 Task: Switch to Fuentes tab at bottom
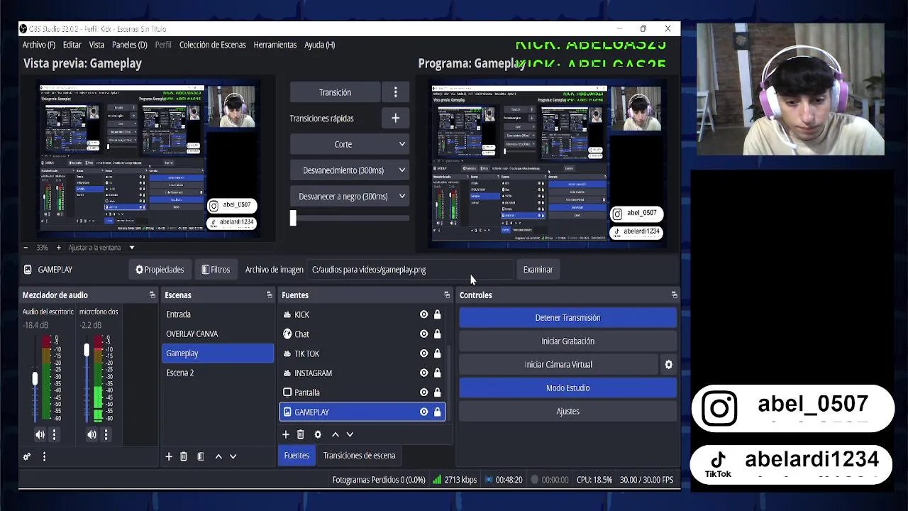pyautogui.click(x=297, y=456)
